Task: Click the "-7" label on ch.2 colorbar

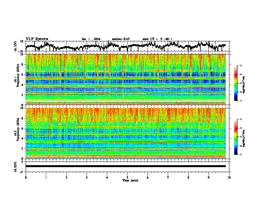Action: [240, 154]
